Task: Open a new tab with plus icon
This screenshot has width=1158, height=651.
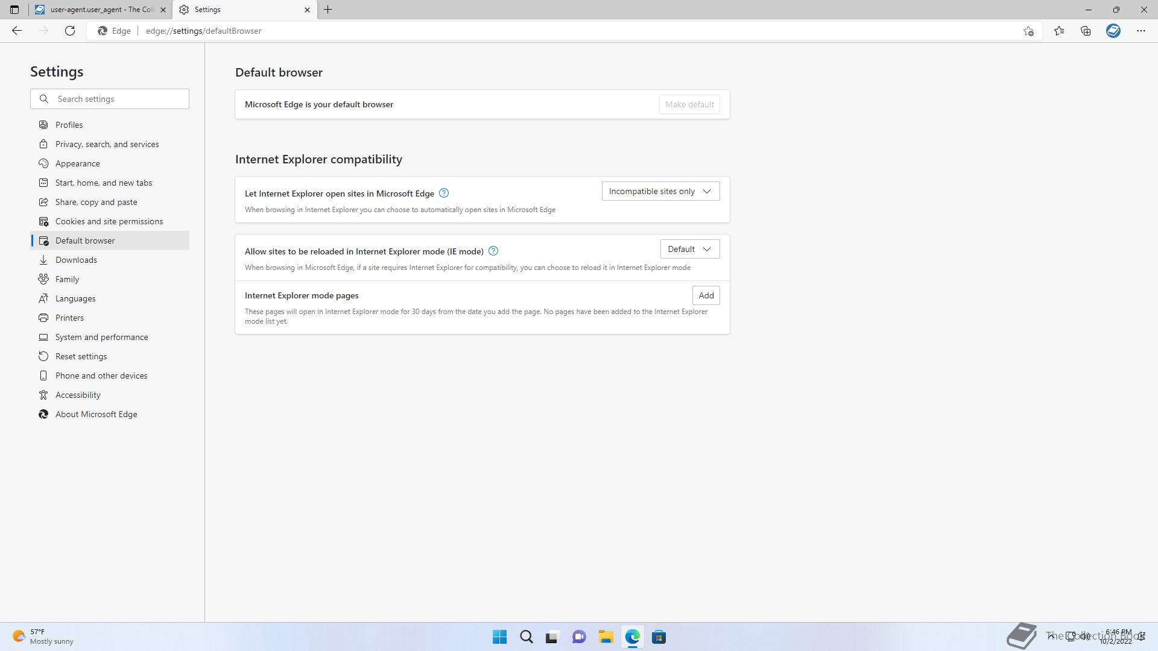Action: pyautogui.click(x=328, y=10)
